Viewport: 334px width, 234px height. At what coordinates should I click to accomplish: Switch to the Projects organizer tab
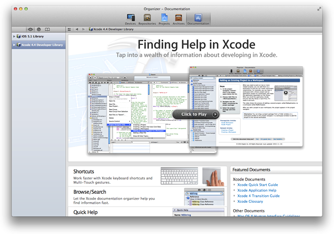point(164,20)
